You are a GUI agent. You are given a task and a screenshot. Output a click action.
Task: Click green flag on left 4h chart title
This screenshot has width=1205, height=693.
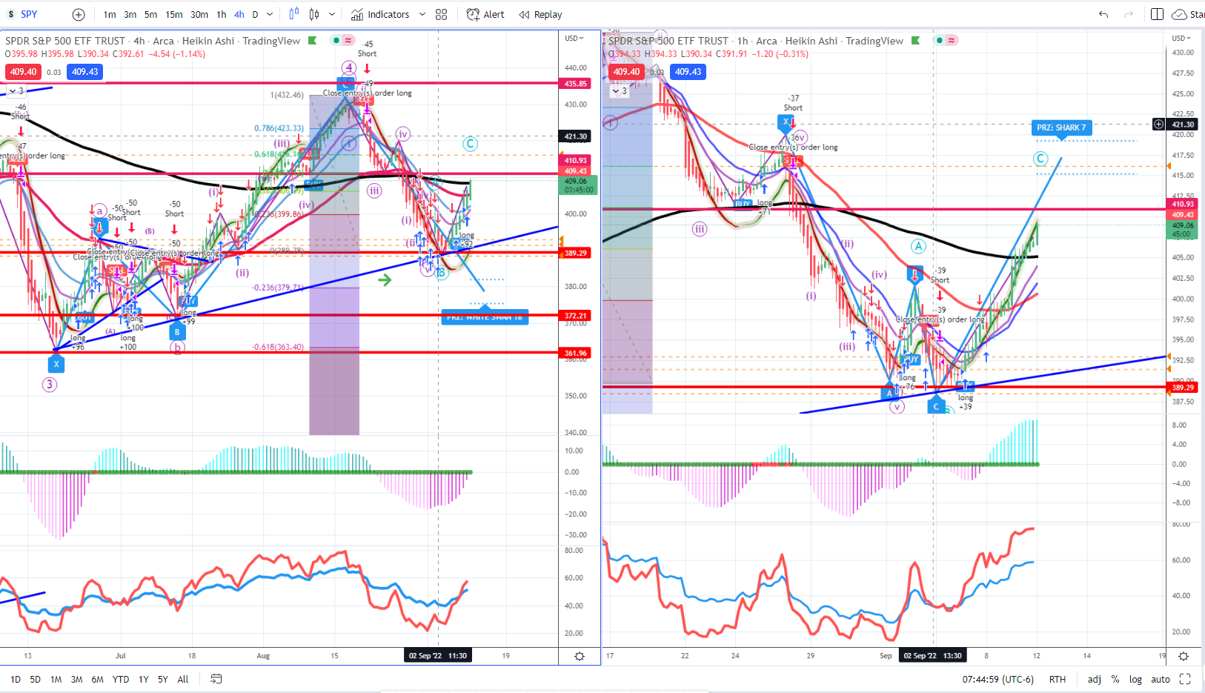point(313,41)
